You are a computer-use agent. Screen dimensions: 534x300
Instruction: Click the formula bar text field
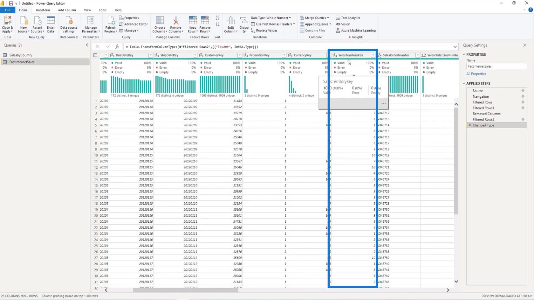[288, 47]
